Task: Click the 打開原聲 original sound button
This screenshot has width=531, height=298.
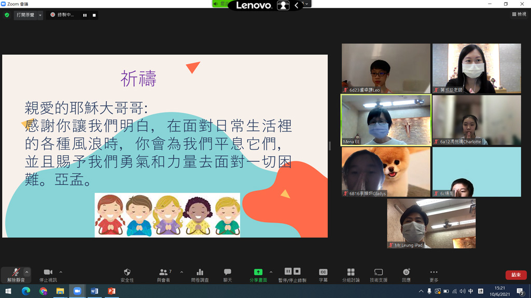Action: [25, 15]
